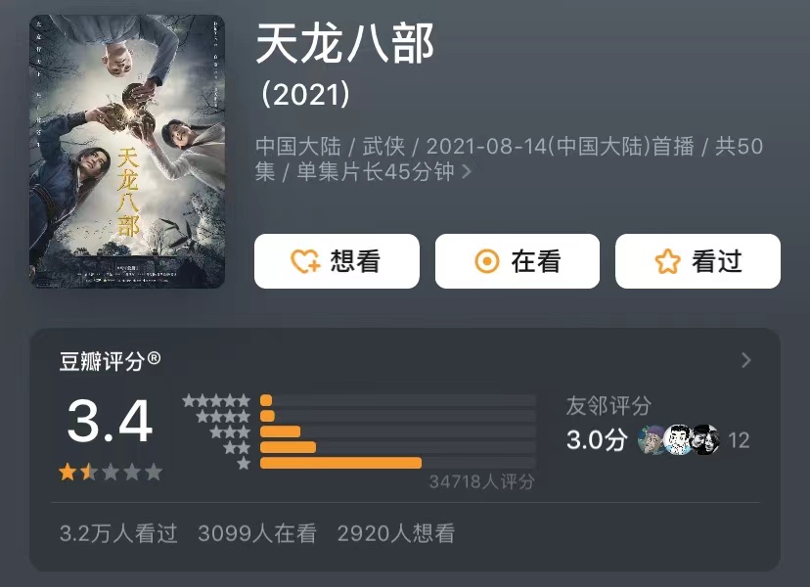
Task: Open the 3.2万人看过 list
Action: tap(118, 533)
